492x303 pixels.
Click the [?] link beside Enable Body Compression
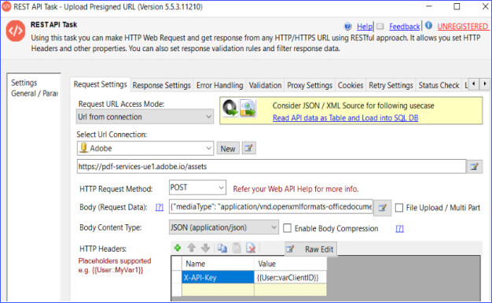coord(399,228)
